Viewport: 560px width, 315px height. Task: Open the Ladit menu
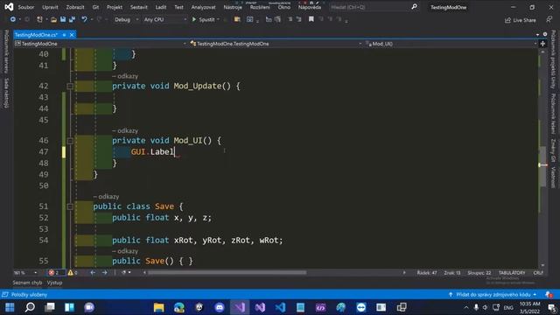tap(161, 7)
